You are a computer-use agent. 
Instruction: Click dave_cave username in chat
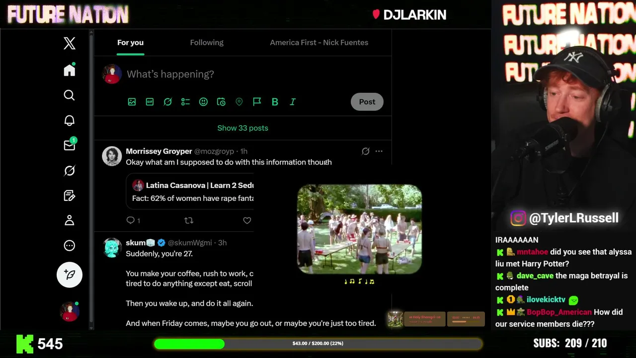535,275
